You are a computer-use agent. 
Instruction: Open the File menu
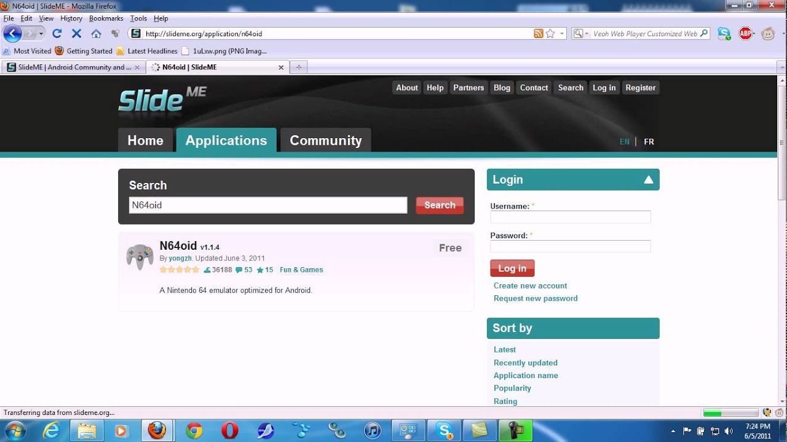click(9, 18)
